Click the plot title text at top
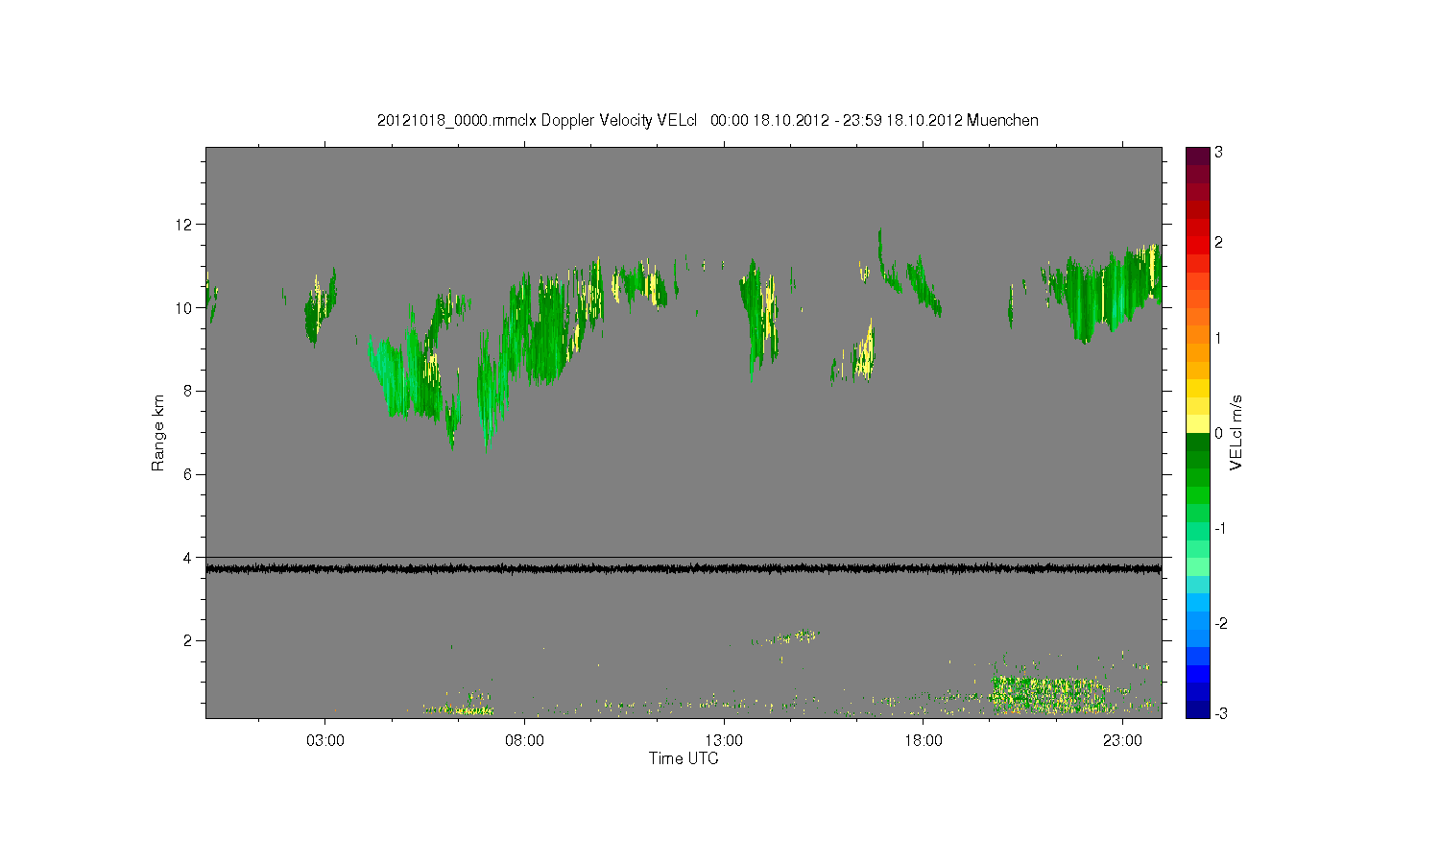 click(708, 120)
